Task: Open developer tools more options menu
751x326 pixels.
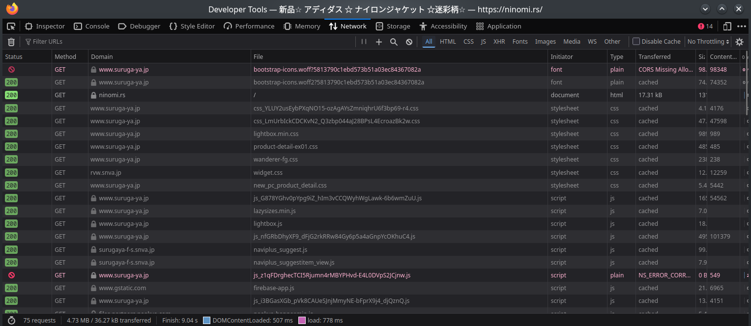Action: point(741,27)
